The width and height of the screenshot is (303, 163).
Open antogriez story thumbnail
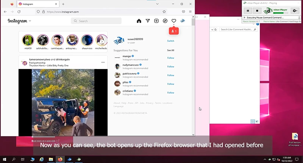(x=72, y=40)
